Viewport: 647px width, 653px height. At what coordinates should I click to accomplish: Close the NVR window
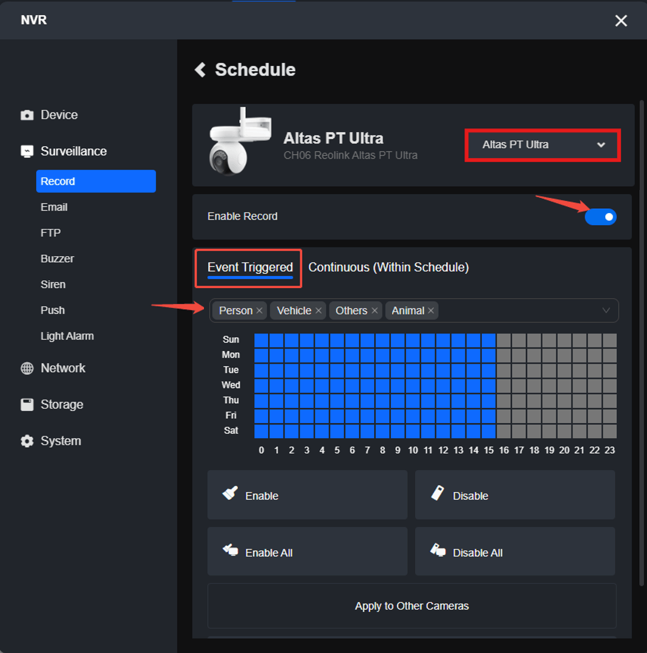[x=621, y=21]
